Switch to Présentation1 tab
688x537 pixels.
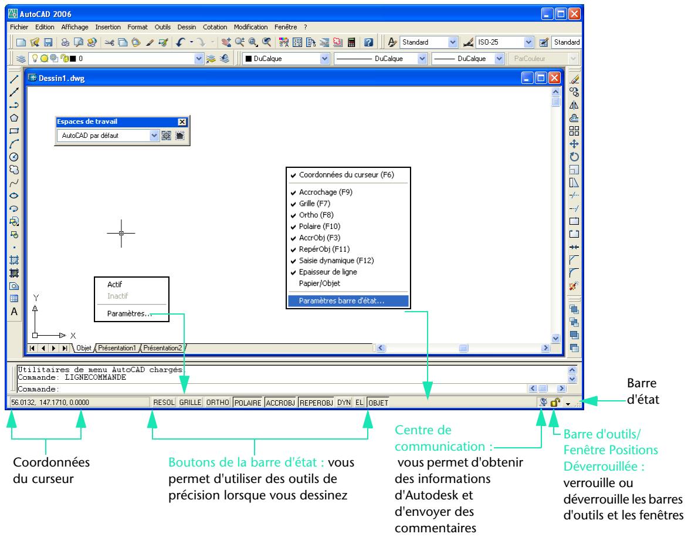pyautogui.click(x=117, y=348)
